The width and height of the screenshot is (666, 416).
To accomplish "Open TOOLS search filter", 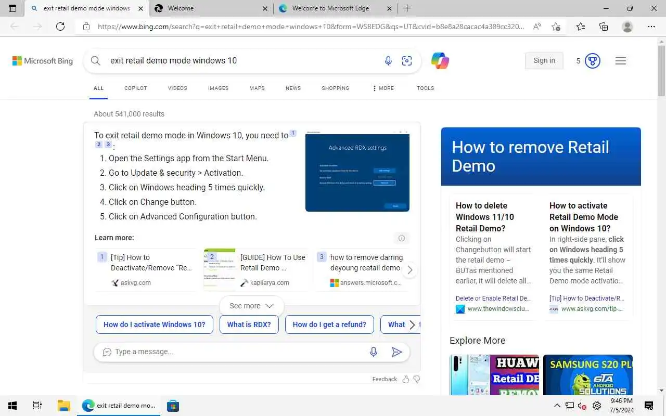I will (x=426, y=88).
